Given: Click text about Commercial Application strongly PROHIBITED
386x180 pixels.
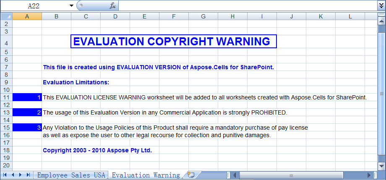Looking at the screenshot, I should [x=165, y=112].
